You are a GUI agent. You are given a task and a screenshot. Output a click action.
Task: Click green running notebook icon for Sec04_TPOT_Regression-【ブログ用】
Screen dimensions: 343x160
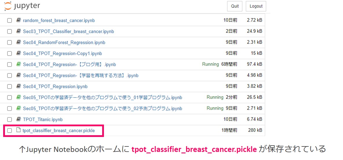19,64
